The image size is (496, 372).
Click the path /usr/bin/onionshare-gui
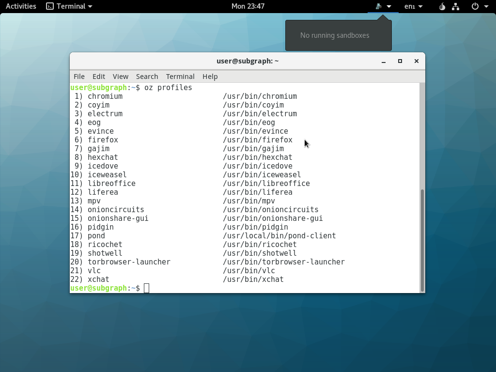(273, 218)
